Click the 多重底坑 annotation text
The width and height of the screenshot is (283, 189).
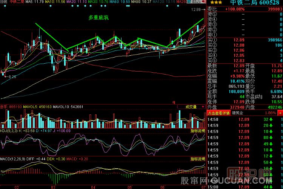click(98, 17)
